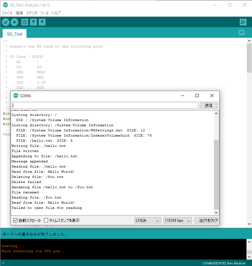Click the 'Message appended' output line
This screenshot has width=252, height=266.
click(x=30, y=161)
